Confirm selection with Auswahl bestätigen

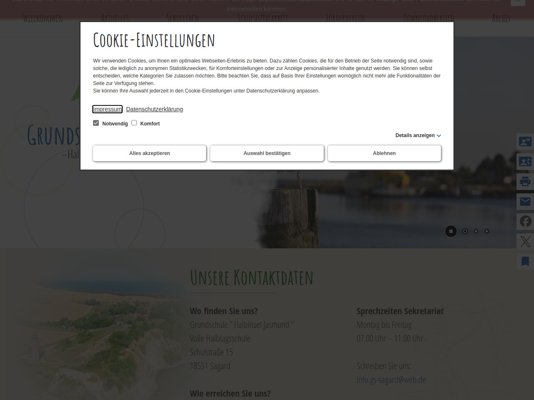(x=267, y=153)
